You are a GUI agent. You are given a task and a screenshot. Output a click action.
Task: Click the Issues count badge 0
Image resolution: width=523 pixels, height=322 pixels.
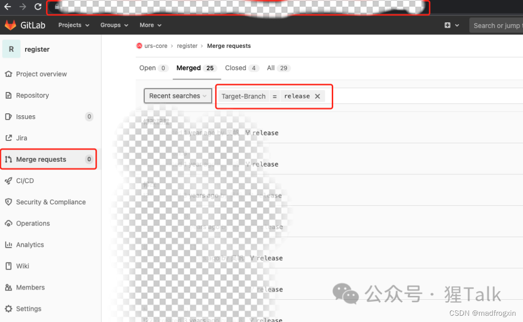[x=89, y=117]
